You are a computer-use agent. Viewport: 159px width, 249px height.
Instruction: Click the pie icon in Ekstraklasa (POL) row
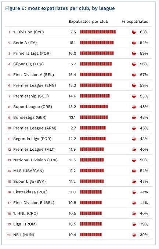coord(134,192)
